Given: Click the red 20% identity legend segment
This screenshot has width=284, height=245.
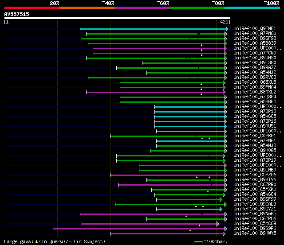Looking at the screenshot, I should (x=32, y=8).
